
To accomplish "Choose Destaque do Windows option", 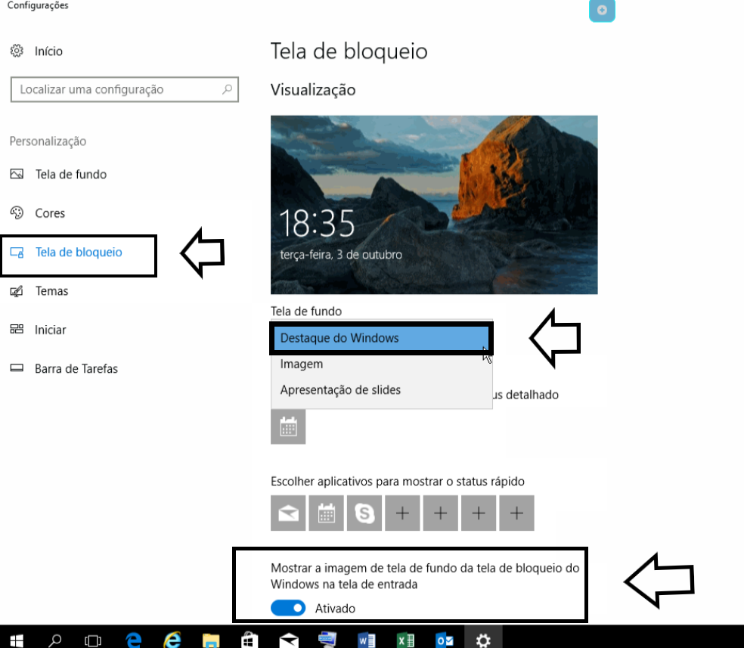I will [381, 338].
